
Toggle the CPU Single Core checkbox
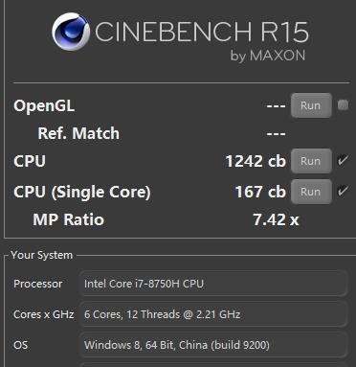[x=343, y=192]
